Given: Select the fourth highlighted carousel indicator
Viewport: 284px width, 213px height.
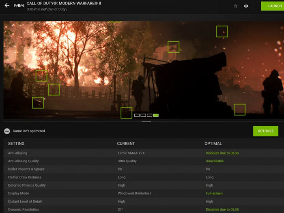Looking at the screenshot, I should point(156,115).
